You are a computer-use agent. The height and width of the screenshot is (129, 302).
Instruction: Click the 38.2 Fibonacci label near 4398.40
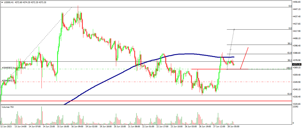tap(289, 43)
